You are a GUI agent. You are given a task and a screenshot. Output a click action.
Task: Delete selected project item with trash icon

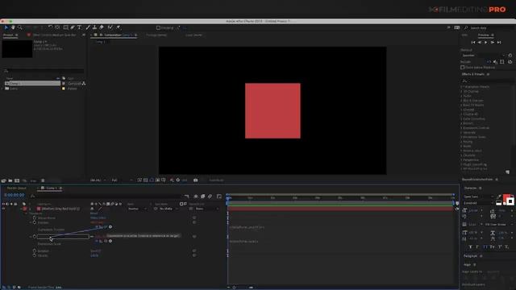43,180
